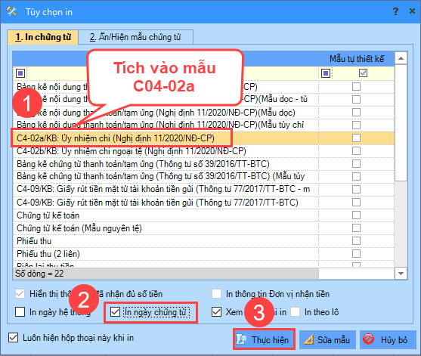Click the scroll up arrow of list
Image resolution: width=421 pixels, height=356 pixels.
[401, 58]
